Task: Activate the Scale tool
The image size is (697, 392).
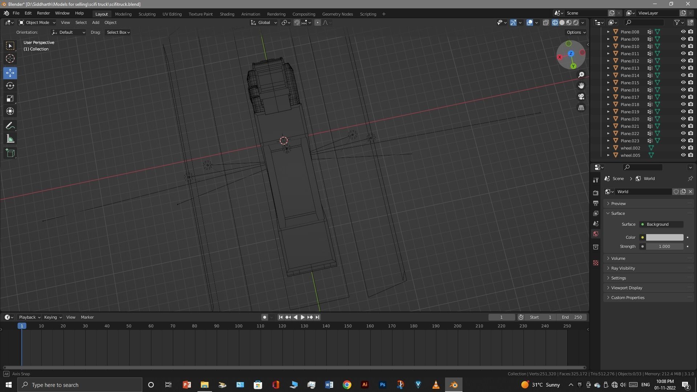Action: (10, 99)
